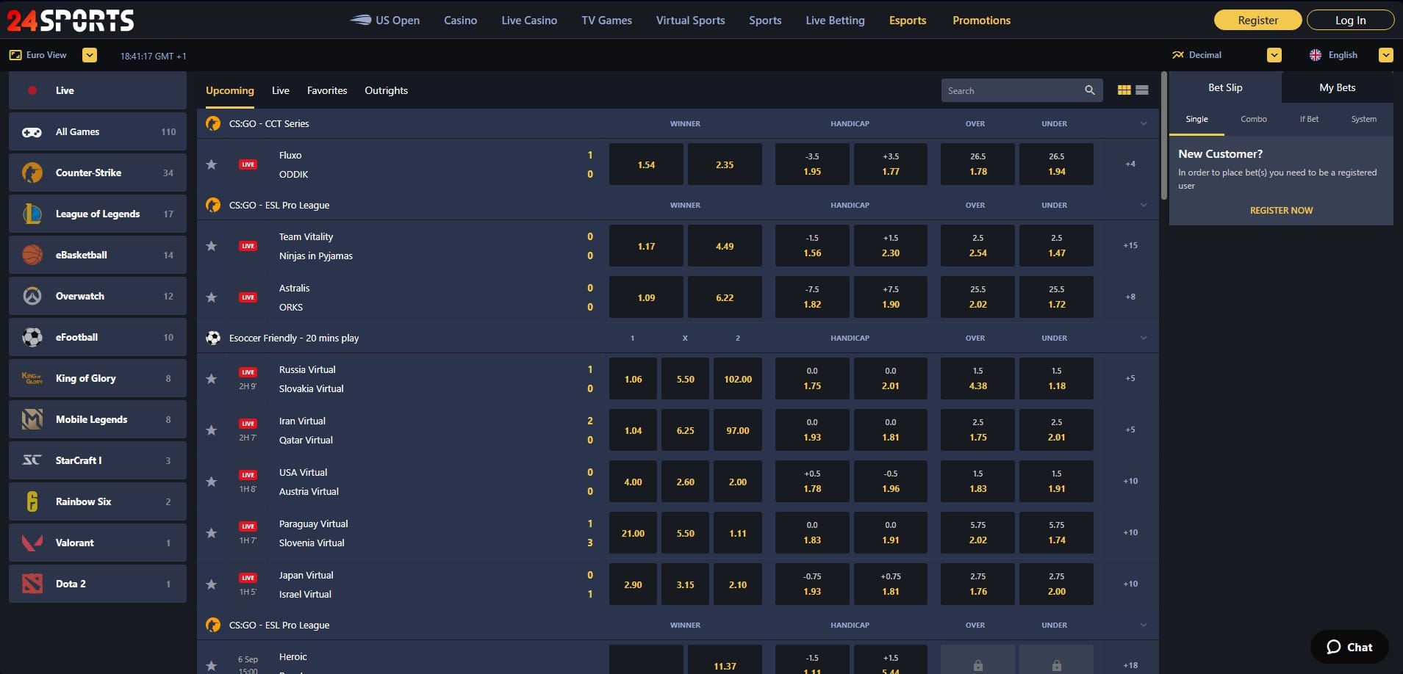Star Russia Virtual vs Slovakia Virtual
This screenshot has width=1403, height=674.
click(x=212, y=379)
